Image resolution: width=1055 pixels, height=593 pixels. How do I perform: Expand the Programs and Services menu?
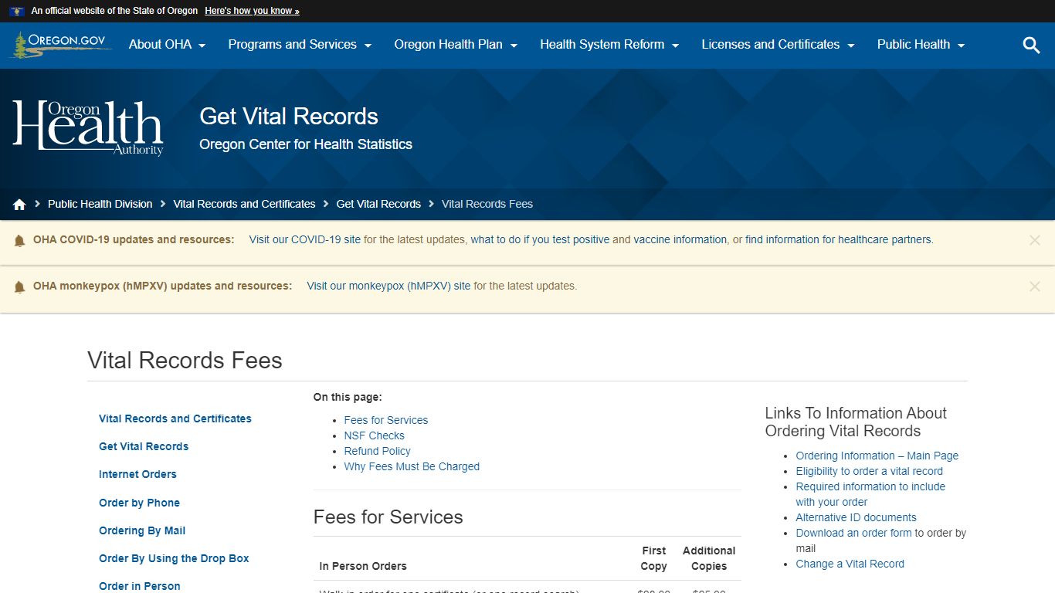tap(300, 45)
